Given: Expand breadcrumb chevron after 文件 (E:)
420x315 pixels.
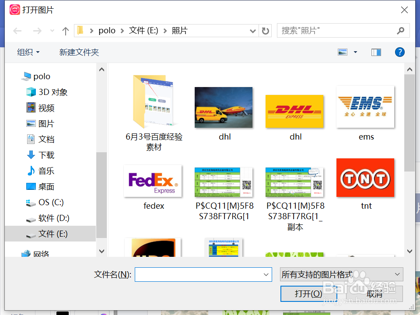Looking at the screenshot, I should click(165, 31).
